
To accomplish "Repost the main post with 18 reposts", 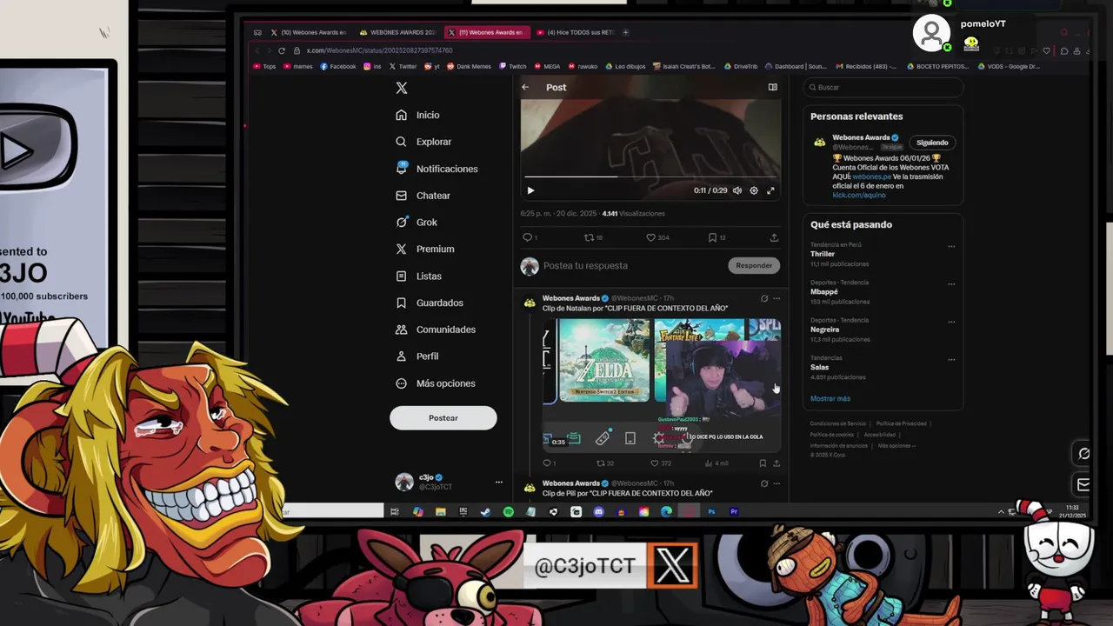I will pos(593,237).
